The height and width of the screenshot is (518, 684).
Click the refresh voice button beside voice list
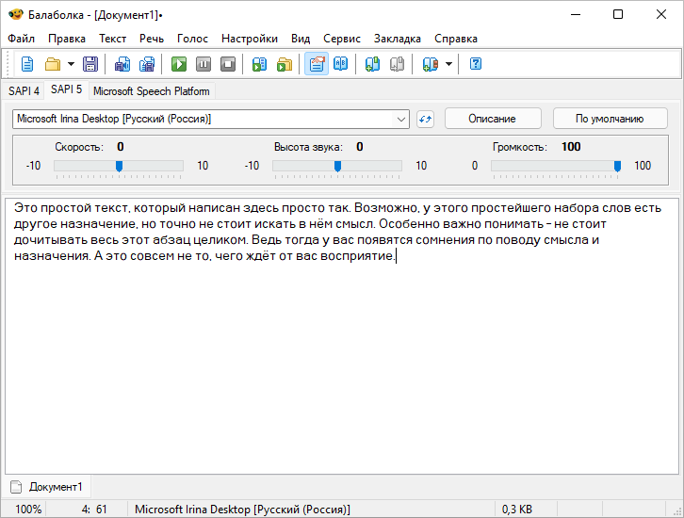(x=425, y=119)
